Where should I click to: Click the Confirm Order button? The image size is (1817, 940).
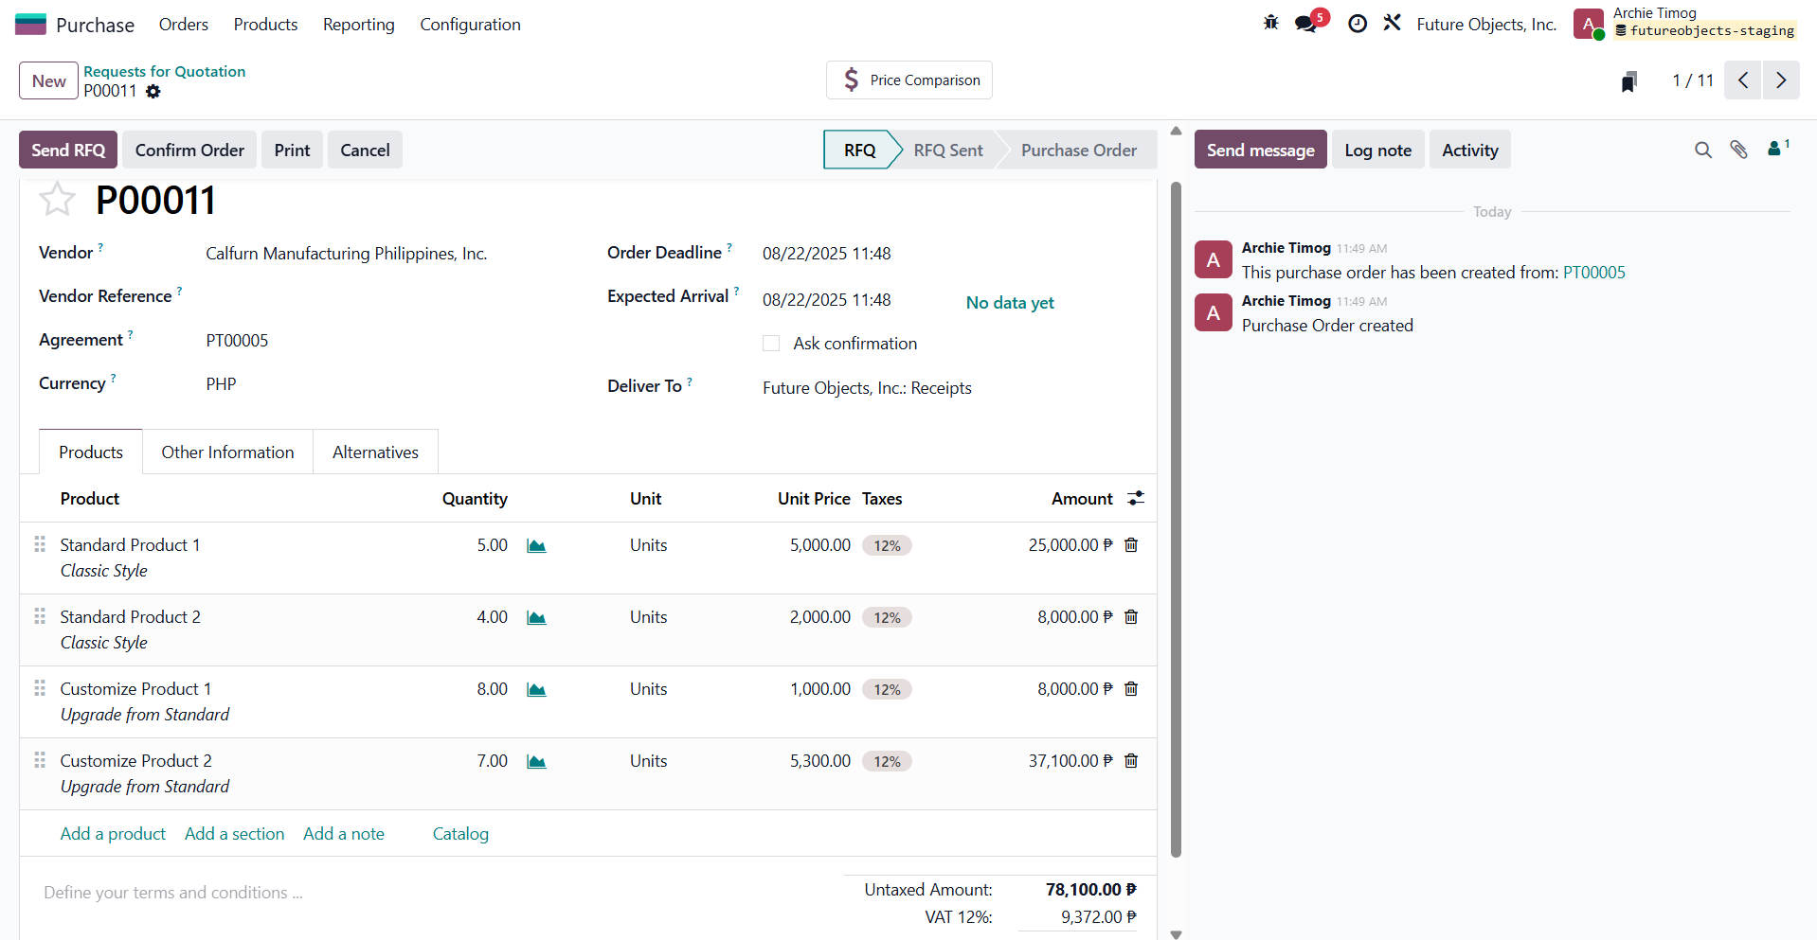tap(189, 151)
